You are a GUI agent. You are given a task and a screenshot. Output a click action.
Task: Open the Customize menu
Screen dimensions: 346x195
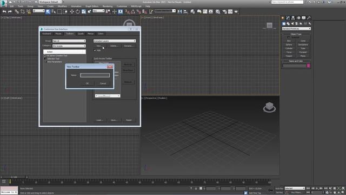(122, 6)
